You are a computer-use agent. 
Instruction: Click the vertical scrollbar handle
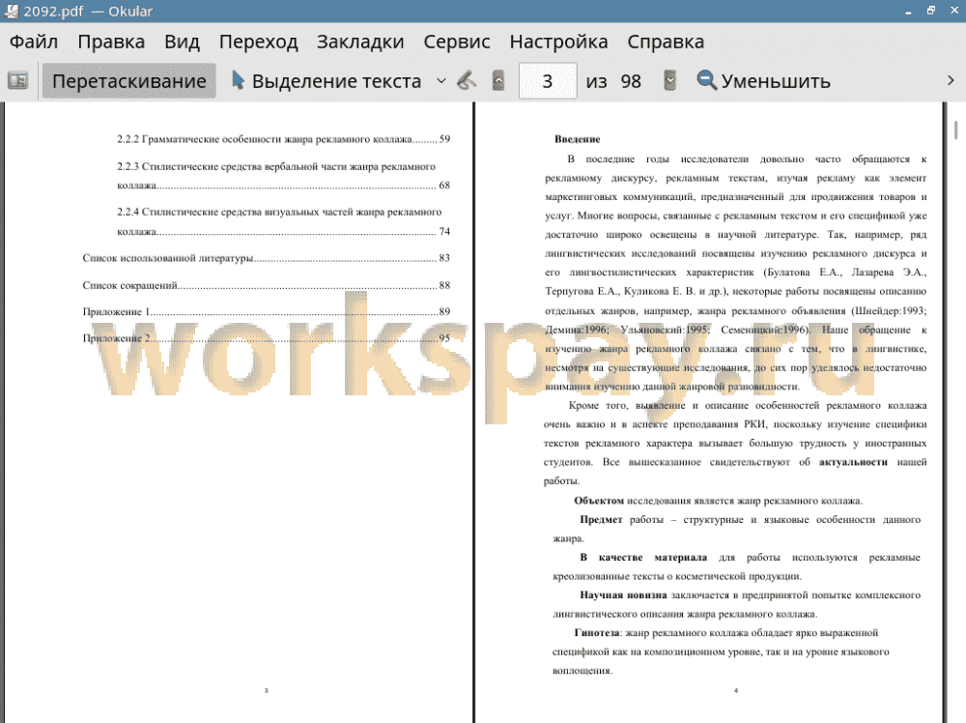click(x=955, y=130)
